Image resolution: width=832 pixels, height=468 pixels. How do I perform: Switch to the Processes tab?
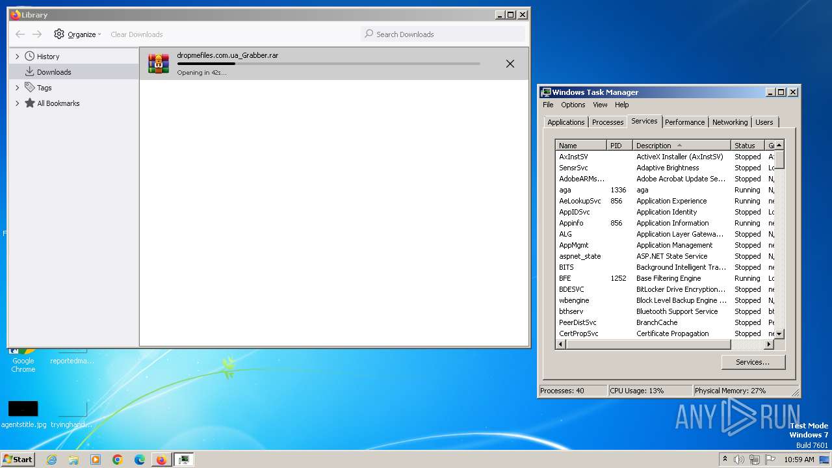click(608, 122)
